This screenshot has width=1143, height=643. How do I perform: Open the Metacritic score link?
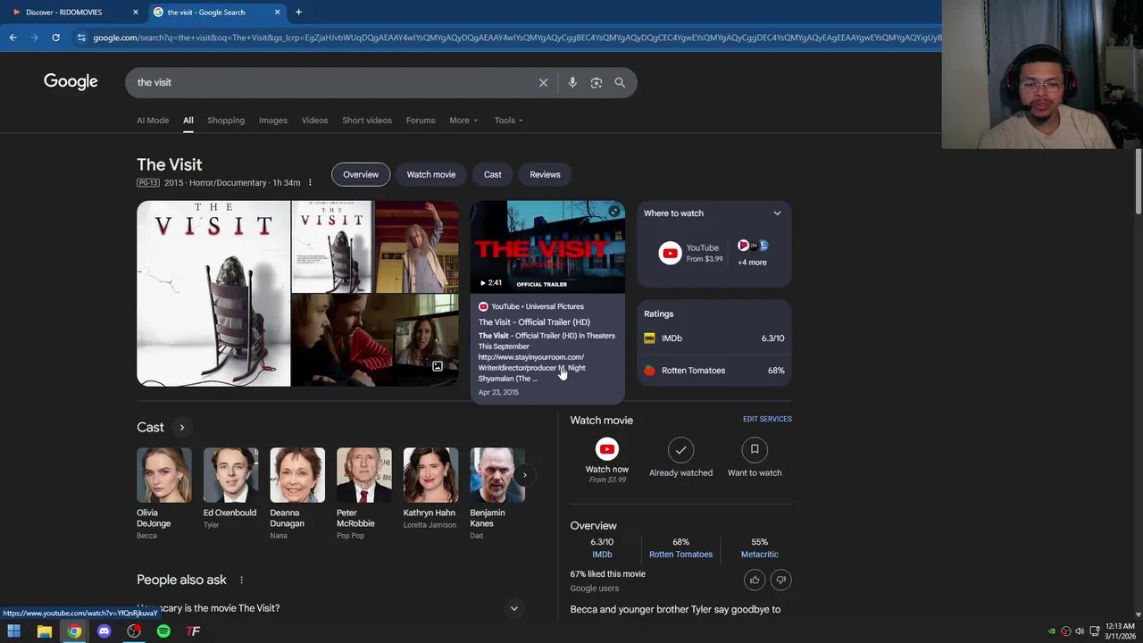coord(759,554)
